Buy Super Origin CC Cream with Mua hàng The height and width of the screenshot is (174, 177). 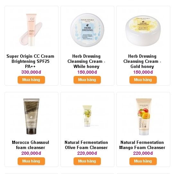tap(31, 80)
